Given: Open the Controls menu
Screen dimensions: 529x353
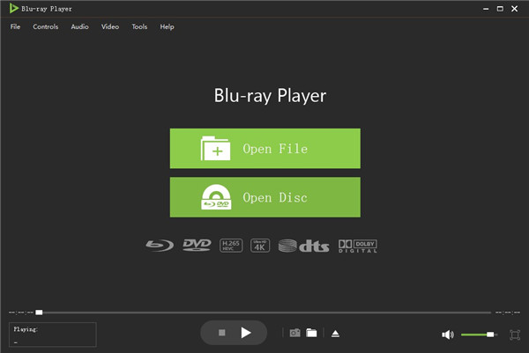Looking at the screenshot, I should (46, 26).
